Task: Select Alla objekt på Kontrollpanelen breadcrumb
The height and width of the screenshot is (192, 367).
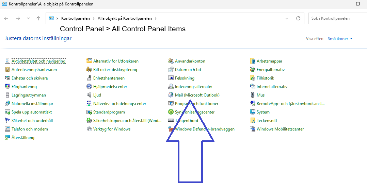Action: click(125, 18)
